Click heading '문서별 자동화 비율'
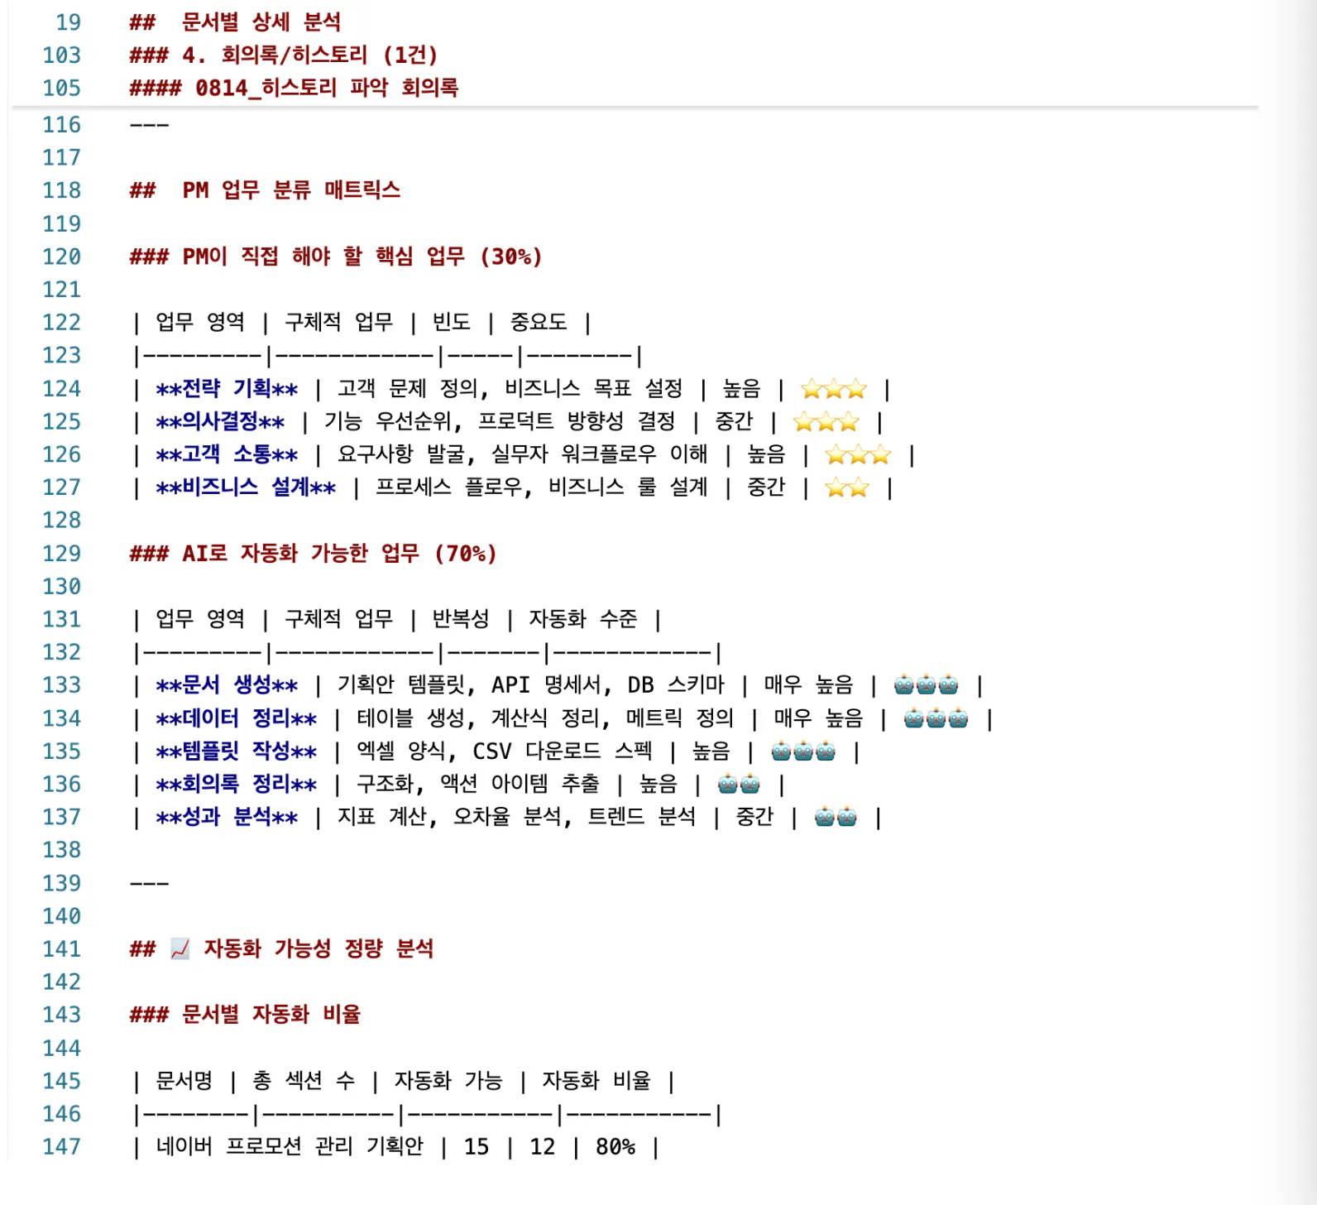Viewport: 1317px width, 1205px height. pos(271,1015)
